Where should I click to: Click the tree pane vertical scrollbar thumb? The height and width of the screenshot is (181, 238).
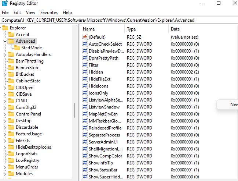pos(75,110)
